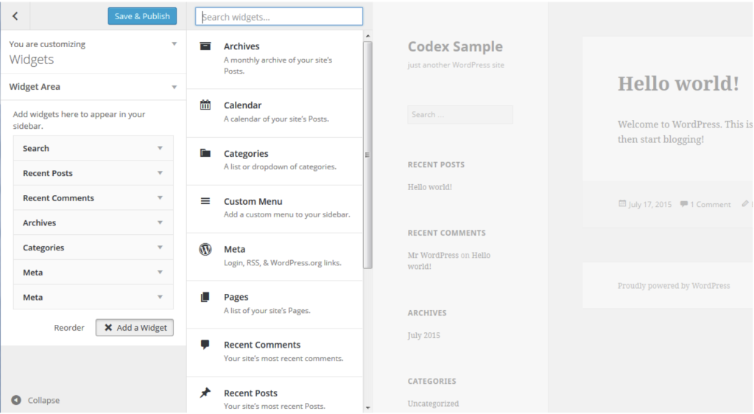This screenshot has width=754, height=414.
Task: Click the Collapse label at bottom
Action: pyautogui.click(x=43, y=400)
